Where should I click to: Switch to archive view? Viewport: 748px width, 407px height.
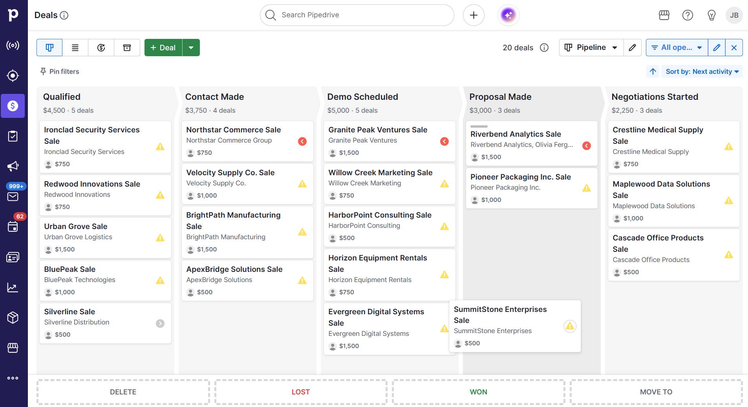tap(127, 48)
